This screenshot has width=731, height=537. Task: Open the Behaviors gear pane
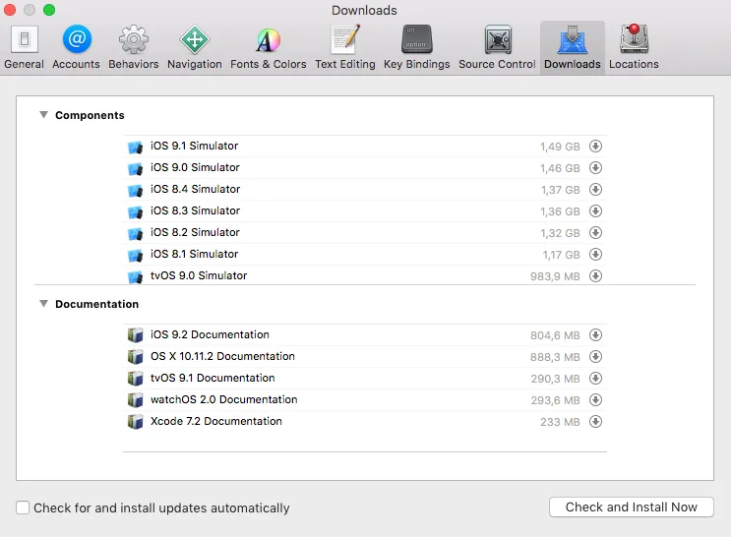pyautogui.click(x=134, y=47)
